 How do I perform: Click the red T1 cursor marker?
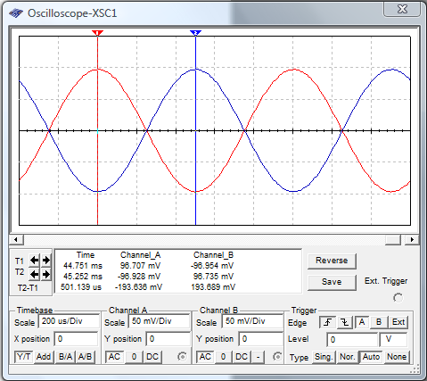[x=97, y=33]
